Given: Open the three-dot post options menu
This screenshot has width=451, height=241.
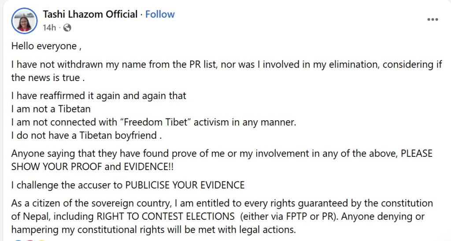Looking at the screenshot, I should (433, 20).
